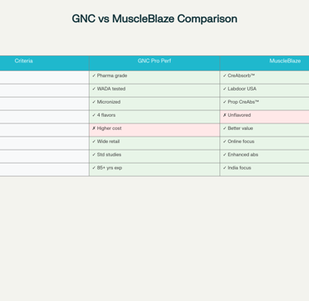Click the red Unflavored cell
Screen dimensions: 309x301
pyautogui.click(x=265, y=117)
